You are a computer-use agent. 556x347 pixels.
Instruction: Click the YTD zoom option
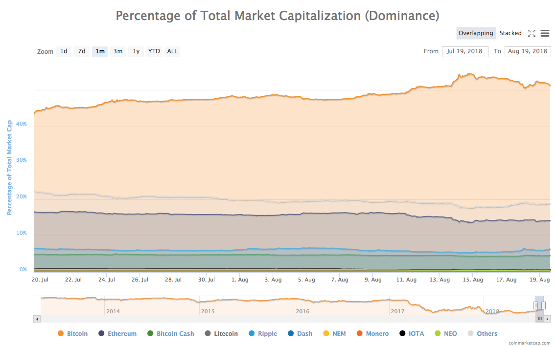tap(154, 51)
